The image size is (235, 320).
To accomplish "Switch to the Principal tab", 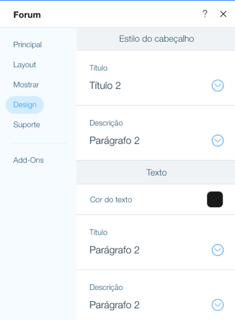I will click(27, 44).
